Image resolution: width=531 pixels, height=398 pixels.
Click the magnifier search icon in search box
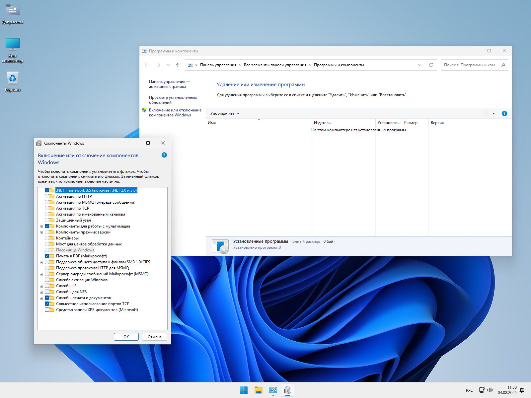click(503, 65)
